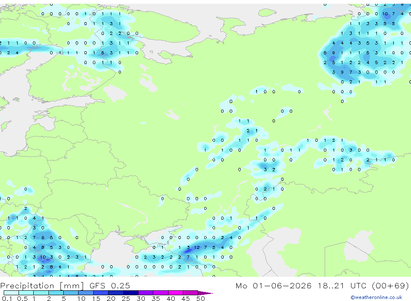Image resolution: width=411 pixels, height=301 pixels.
Task: Click the 'GFS 0.25' model label
Action: [x=110, y=286]
